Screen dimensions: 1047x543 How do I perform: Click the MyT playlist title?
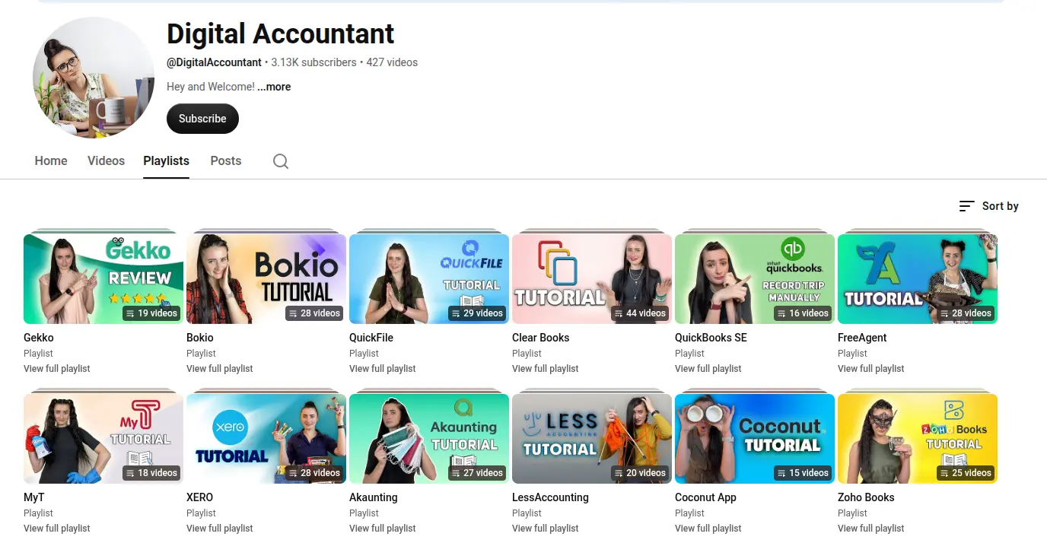click(34, 497)
